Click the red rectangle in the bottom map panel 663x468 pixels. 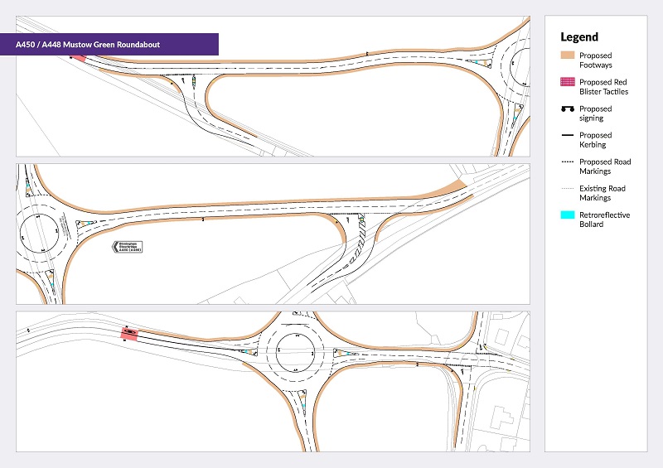click(x=130, y=333)
